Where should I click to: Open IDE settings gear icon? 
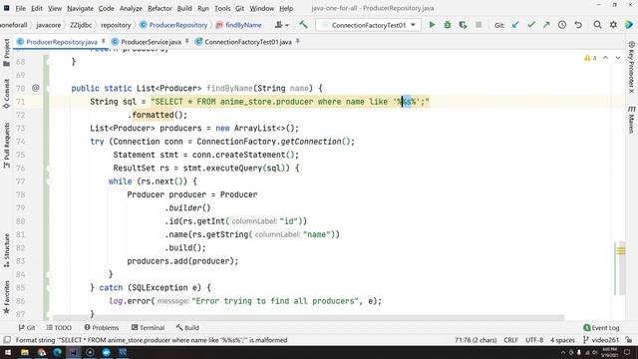click(x=613, y=25)
